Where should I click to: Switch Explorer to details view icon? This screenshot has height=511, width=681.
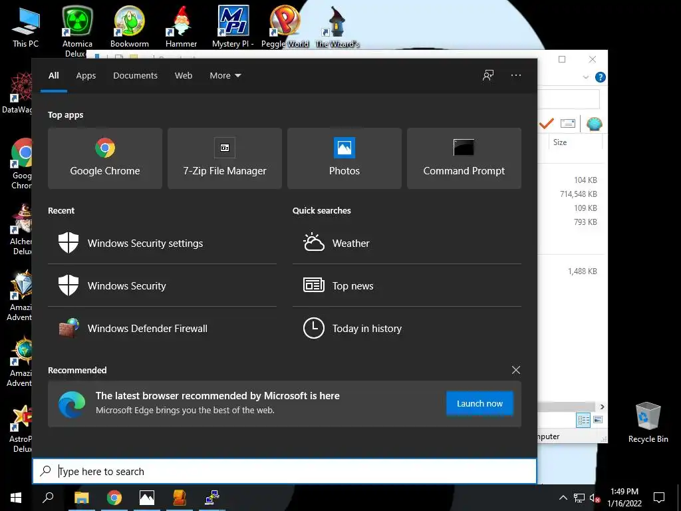click(x=583, y=420)
